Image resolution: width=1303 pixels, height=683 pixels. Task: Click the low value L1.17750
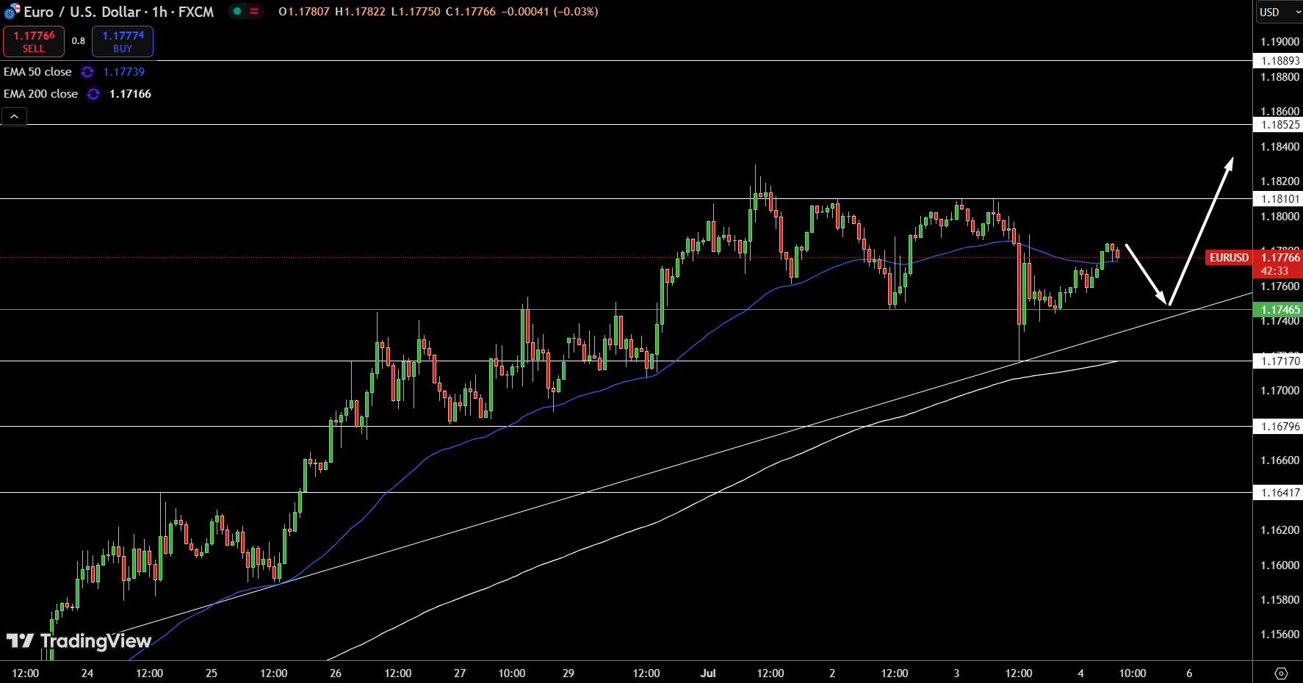[415, 12]
